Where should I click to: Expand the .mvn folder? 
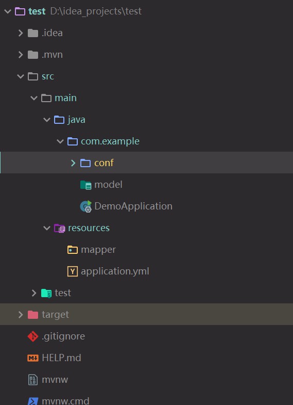[21, 55]
